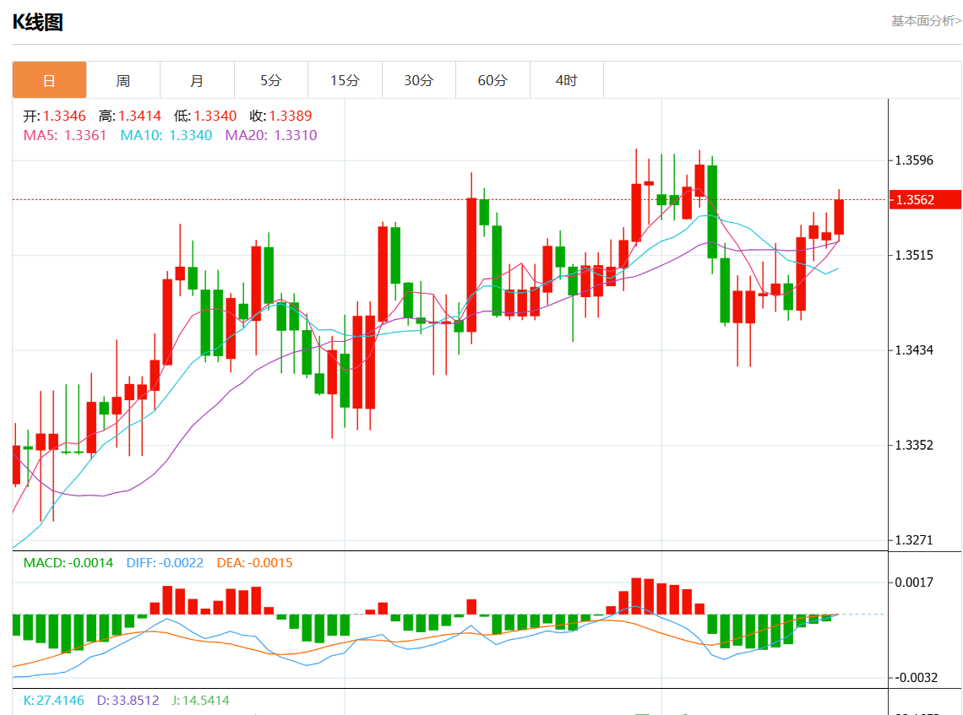
Task: Click the J:14.5414 KDJ value
Action: click(x=200, y=701)
